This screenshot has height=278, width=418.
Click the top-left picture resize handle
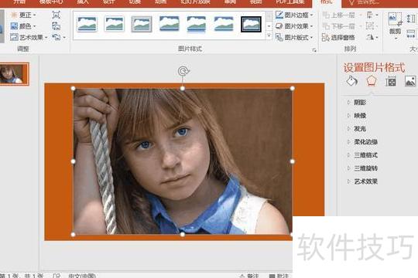74,88
